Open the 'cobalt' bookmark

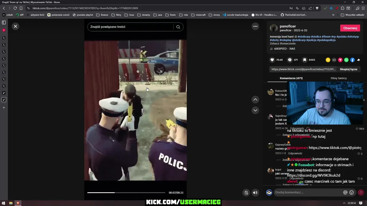7,15
